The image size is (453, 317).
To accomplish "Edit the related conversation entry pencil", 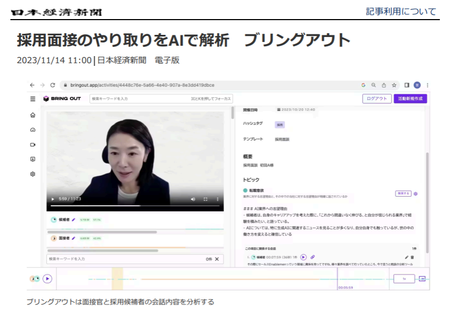I will (406, 257).
